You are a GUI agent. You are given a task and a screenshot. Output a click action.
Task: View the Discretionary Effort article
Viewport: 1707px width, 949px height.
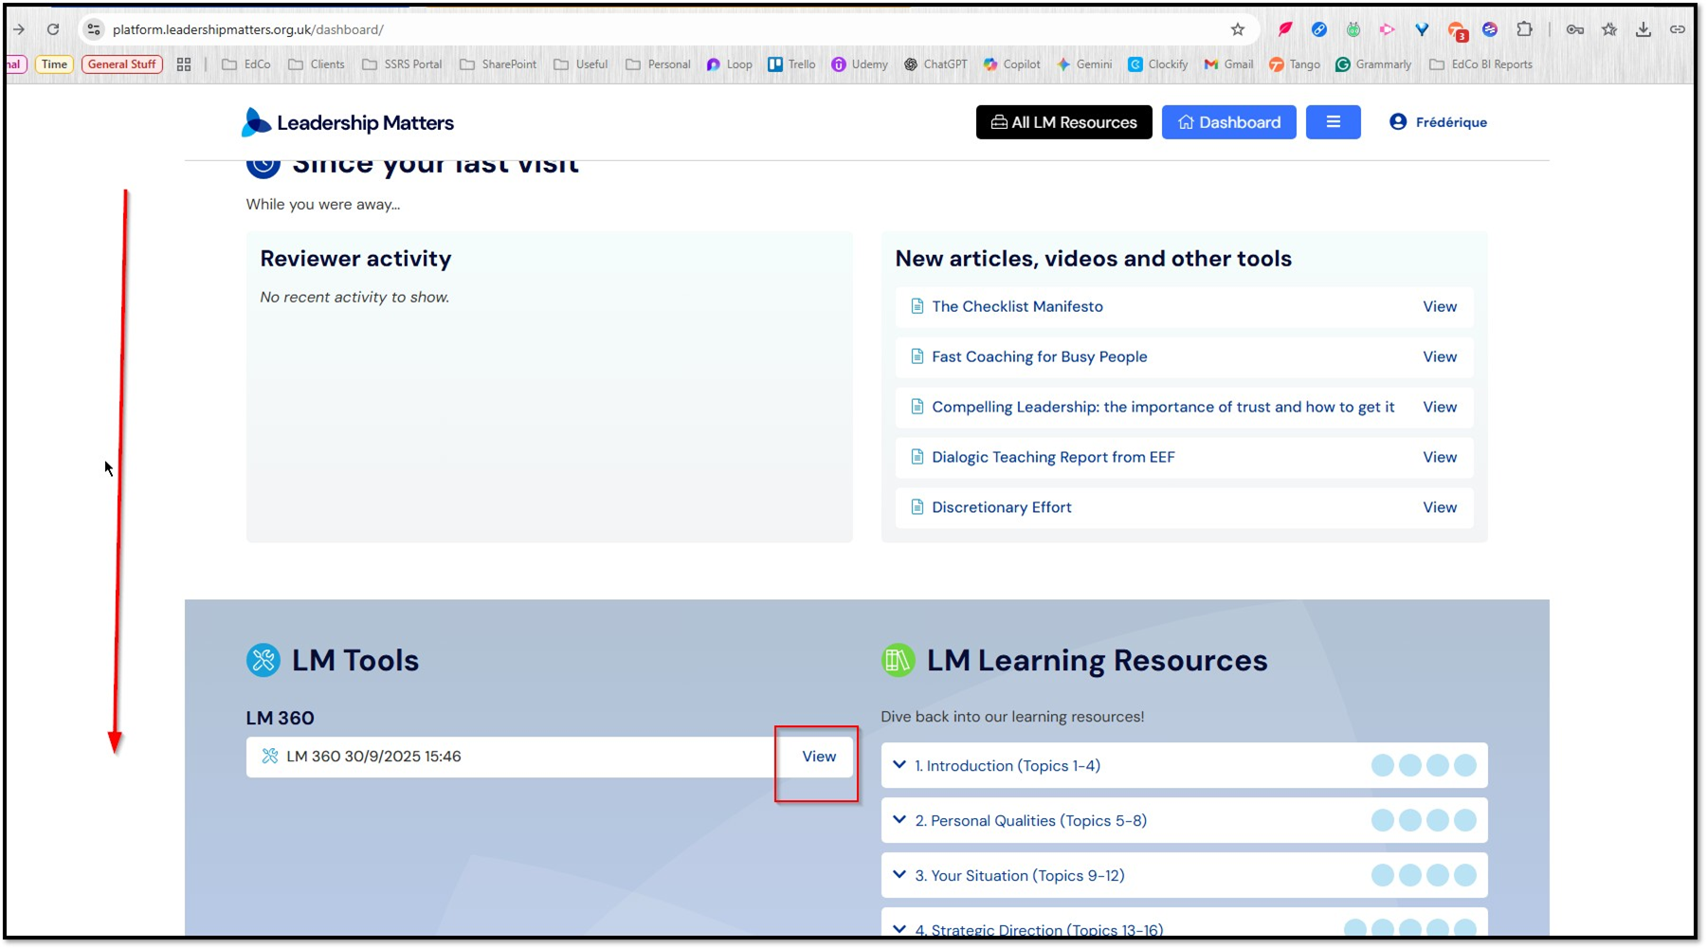click(x=1440, y=507)
